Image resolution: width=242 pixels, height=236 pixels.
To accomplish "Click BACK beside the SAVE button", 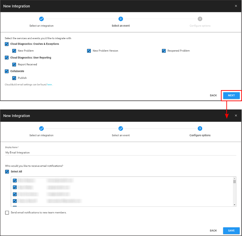I will pos(213,231).
